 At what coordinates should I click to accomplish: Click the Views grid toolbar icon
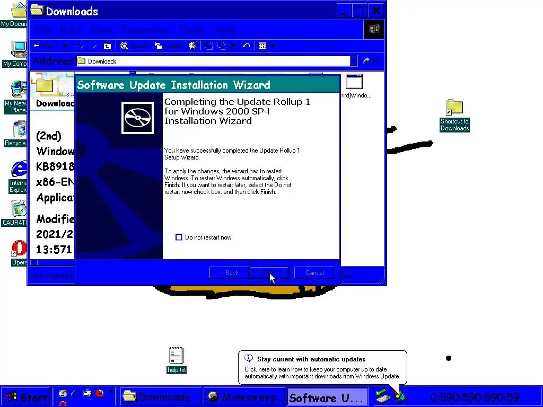(x=262, y=46)
